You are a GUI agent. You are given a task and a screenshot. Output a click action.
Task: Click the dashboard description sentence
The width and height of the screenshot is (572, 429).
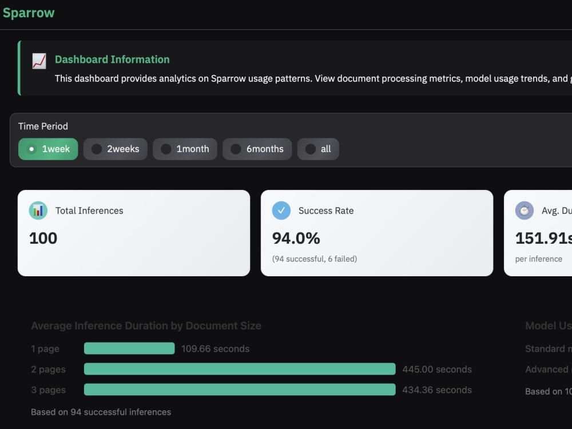pos(313,78)
